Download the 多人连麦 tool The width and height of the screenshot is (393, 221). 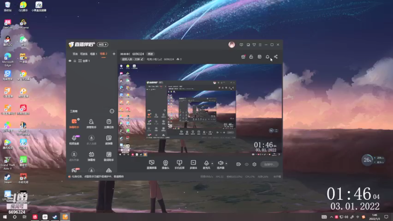point(91,140)
